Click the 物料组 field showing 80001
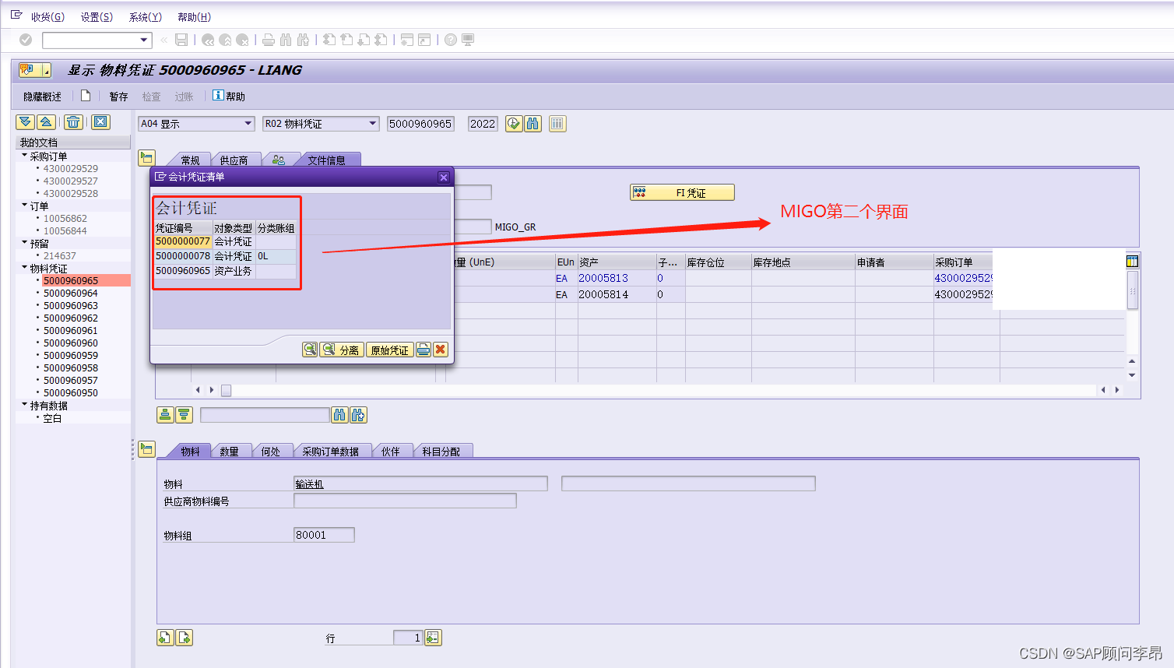 point(324,535)
